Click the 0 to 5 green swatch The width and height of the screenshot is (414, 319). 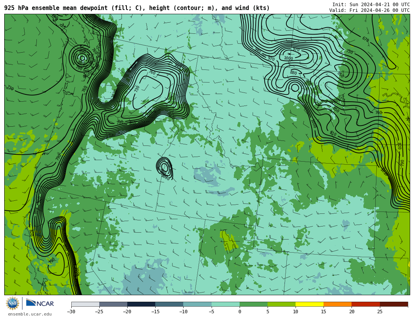point(253,304)
